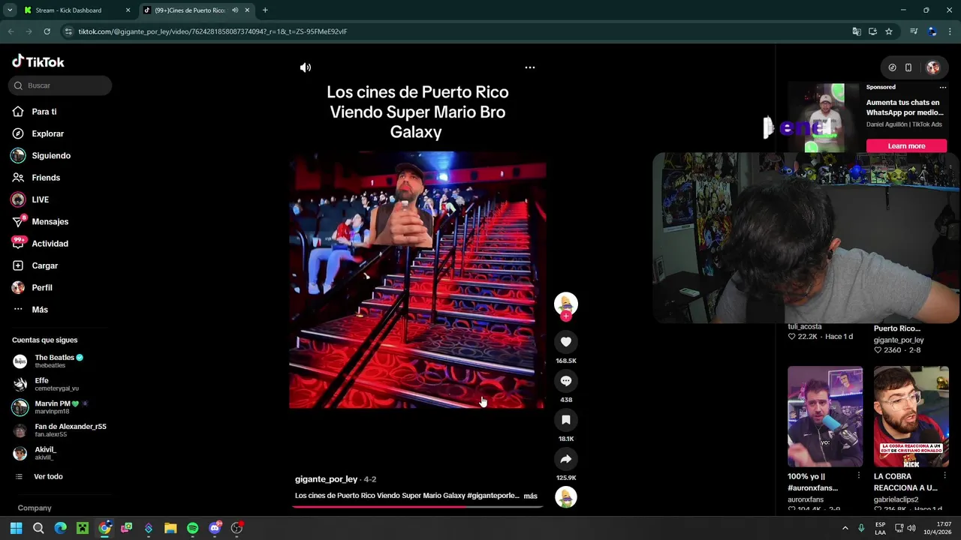Open the spinning sound disc icon

coord(566,496)
